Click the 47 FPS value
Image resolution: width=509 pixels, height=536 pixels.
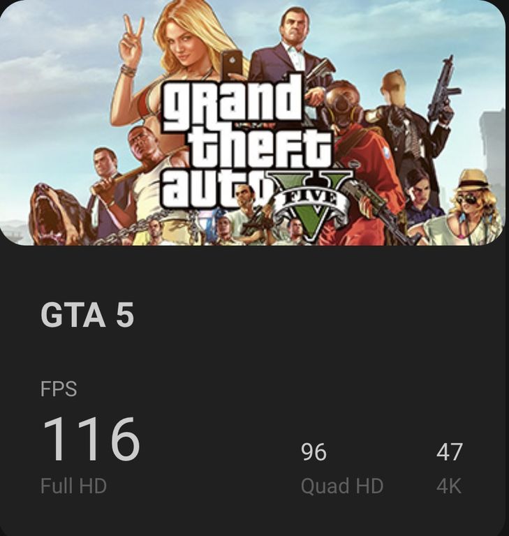pyautogui.click(x=449, y=452)
